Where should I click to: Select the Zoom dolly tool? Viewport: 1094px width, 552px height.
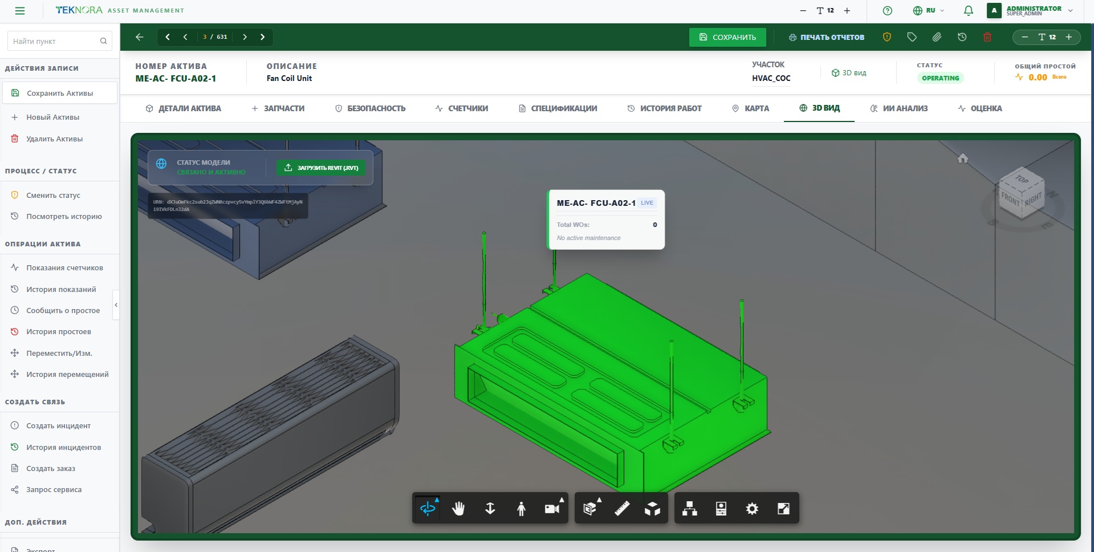[490, 508]
